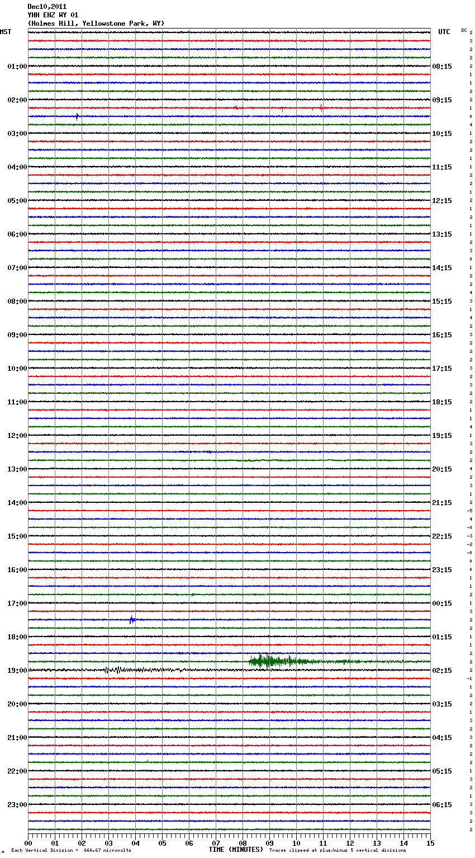
Task: Click the 'MST' time zone header
Action: (x=6, y=32)
